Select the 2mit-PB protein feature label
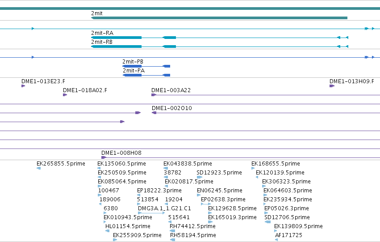 133,62
